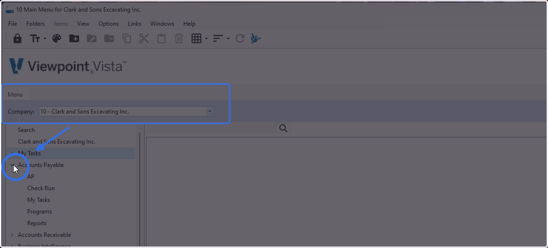Select the Accounts Payable tree item
Image resolution: width=548 pixels, height=248 pixels.
41,165
